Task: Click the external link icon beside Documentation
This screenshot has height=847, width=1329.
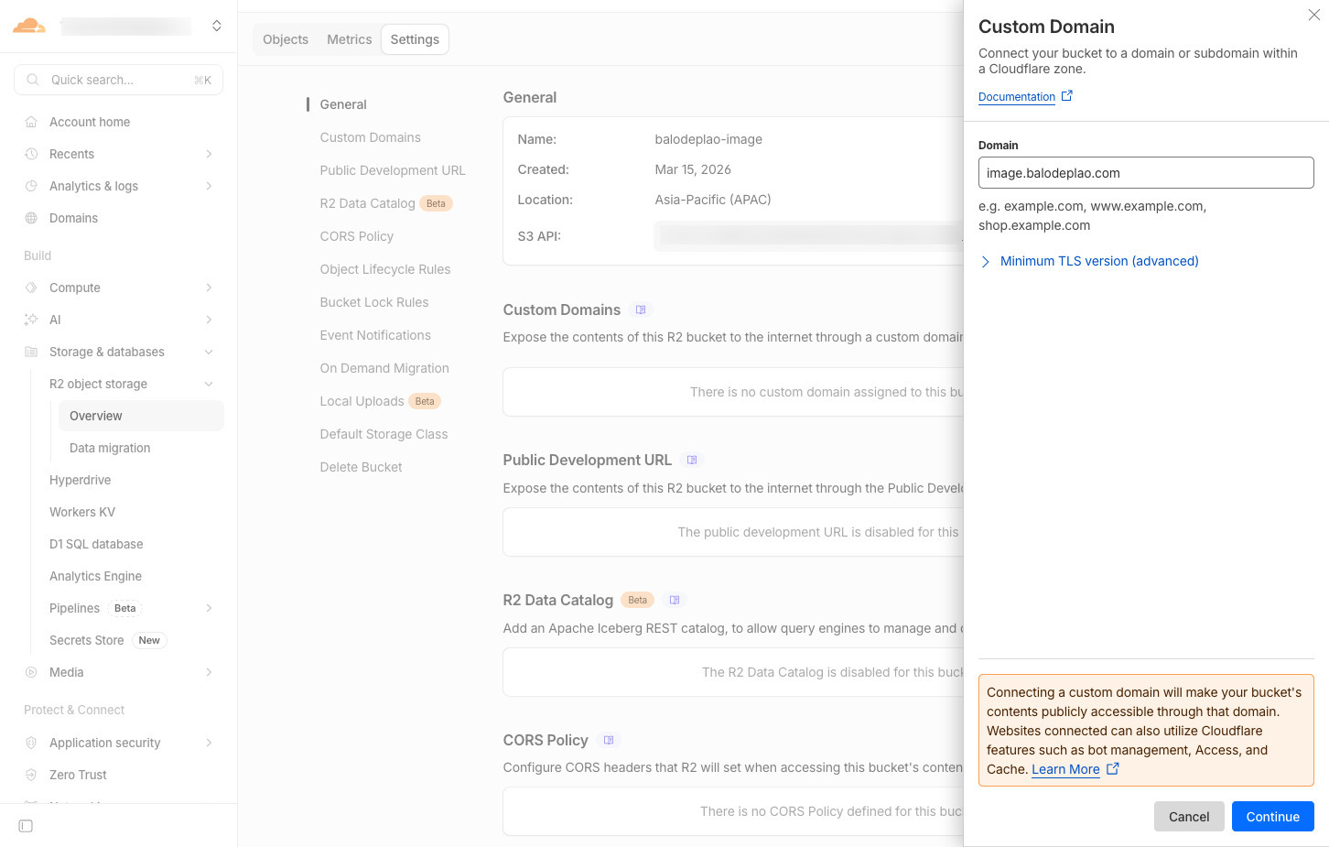Action: (x=1066, y=96)
